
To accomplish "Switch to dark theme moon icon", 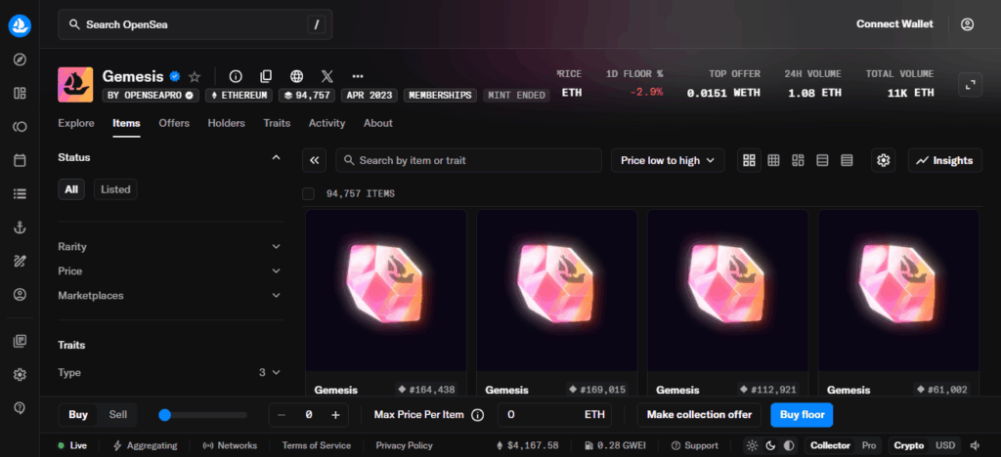I will pyautogui.click(x=771, y=445).
